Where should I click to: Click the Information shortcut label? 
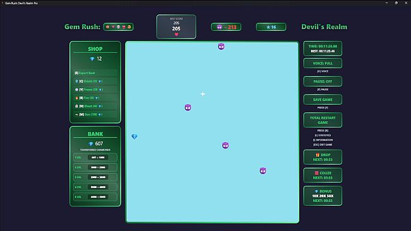pyautogui.click(x=323, y=140)
